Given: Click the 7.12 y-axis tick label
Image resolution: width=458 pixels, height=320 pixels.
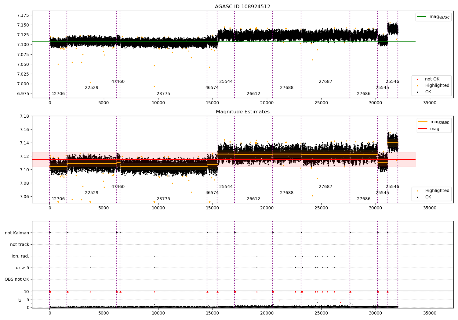Looking at the screenshot, I should [x=24, y=156].
